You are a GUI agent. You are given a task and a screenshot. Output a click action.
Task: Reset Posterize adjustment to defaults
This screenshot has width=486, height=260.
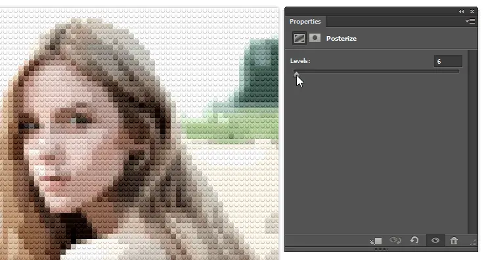[x=414, y=240]
